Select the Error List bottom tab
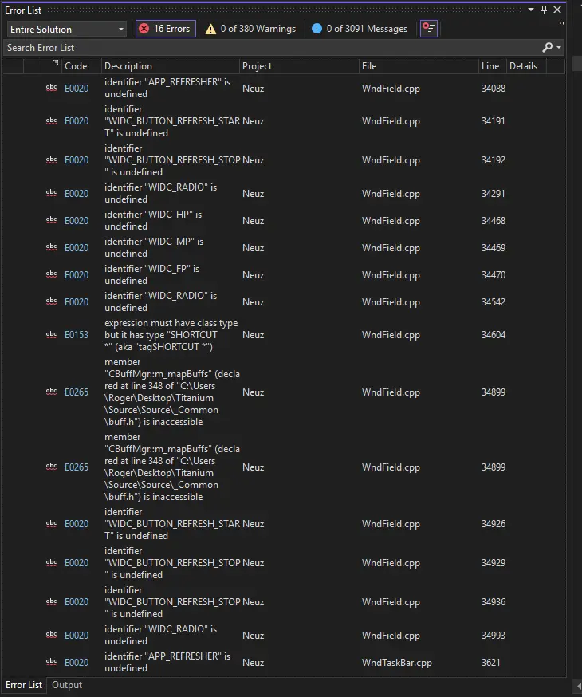 click(24, 685)
